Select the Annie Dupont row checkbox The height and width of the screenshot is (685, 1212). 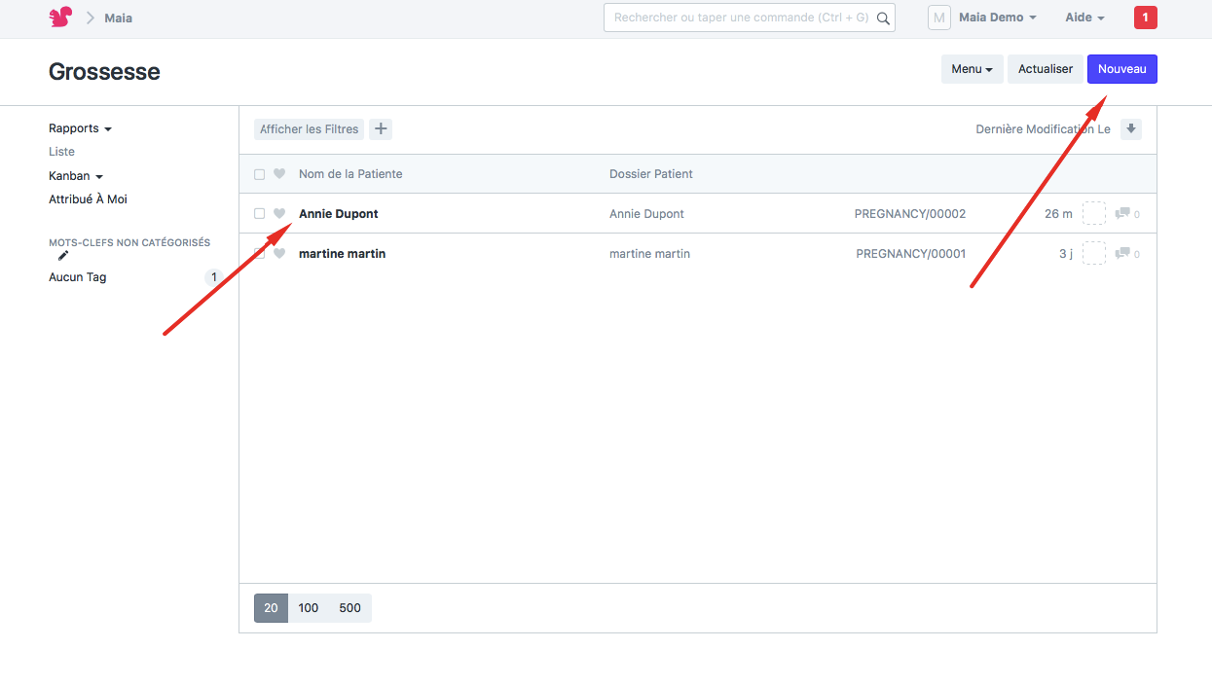[259, 214]
